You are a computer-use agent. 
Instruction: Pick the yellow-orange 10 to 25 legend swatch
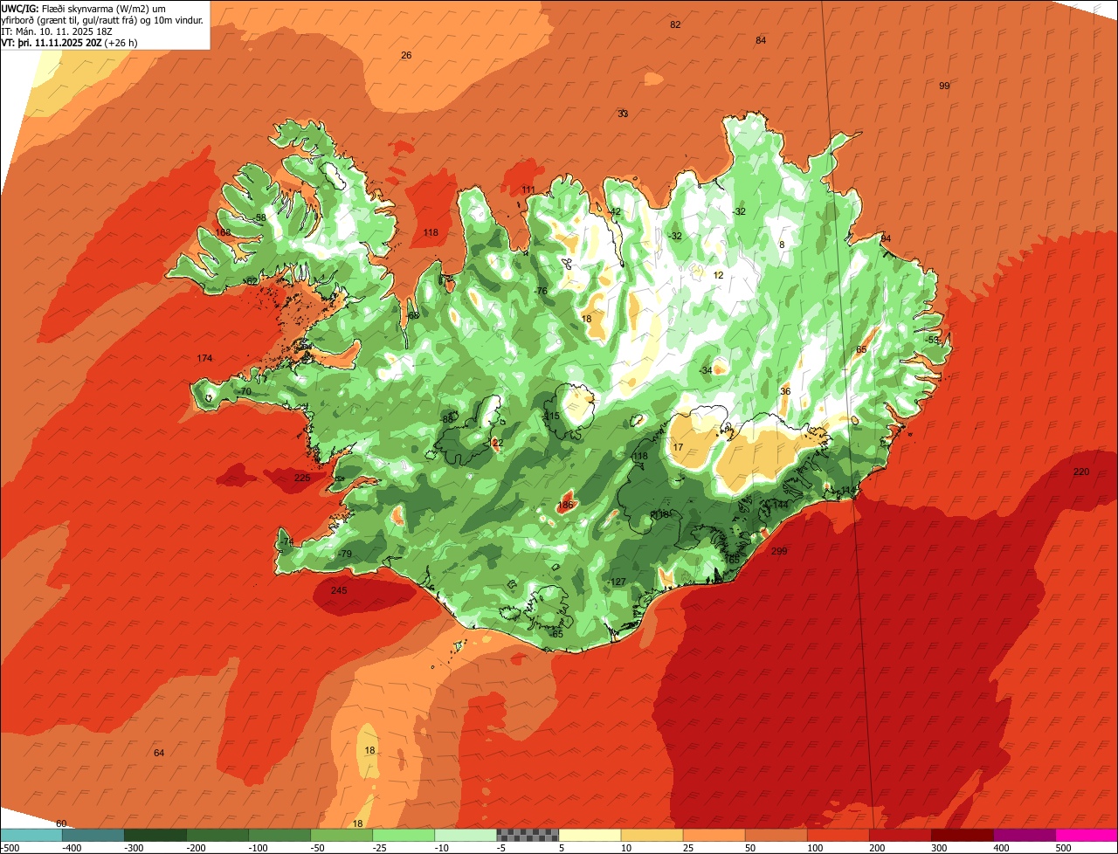[x=652, y=835]
